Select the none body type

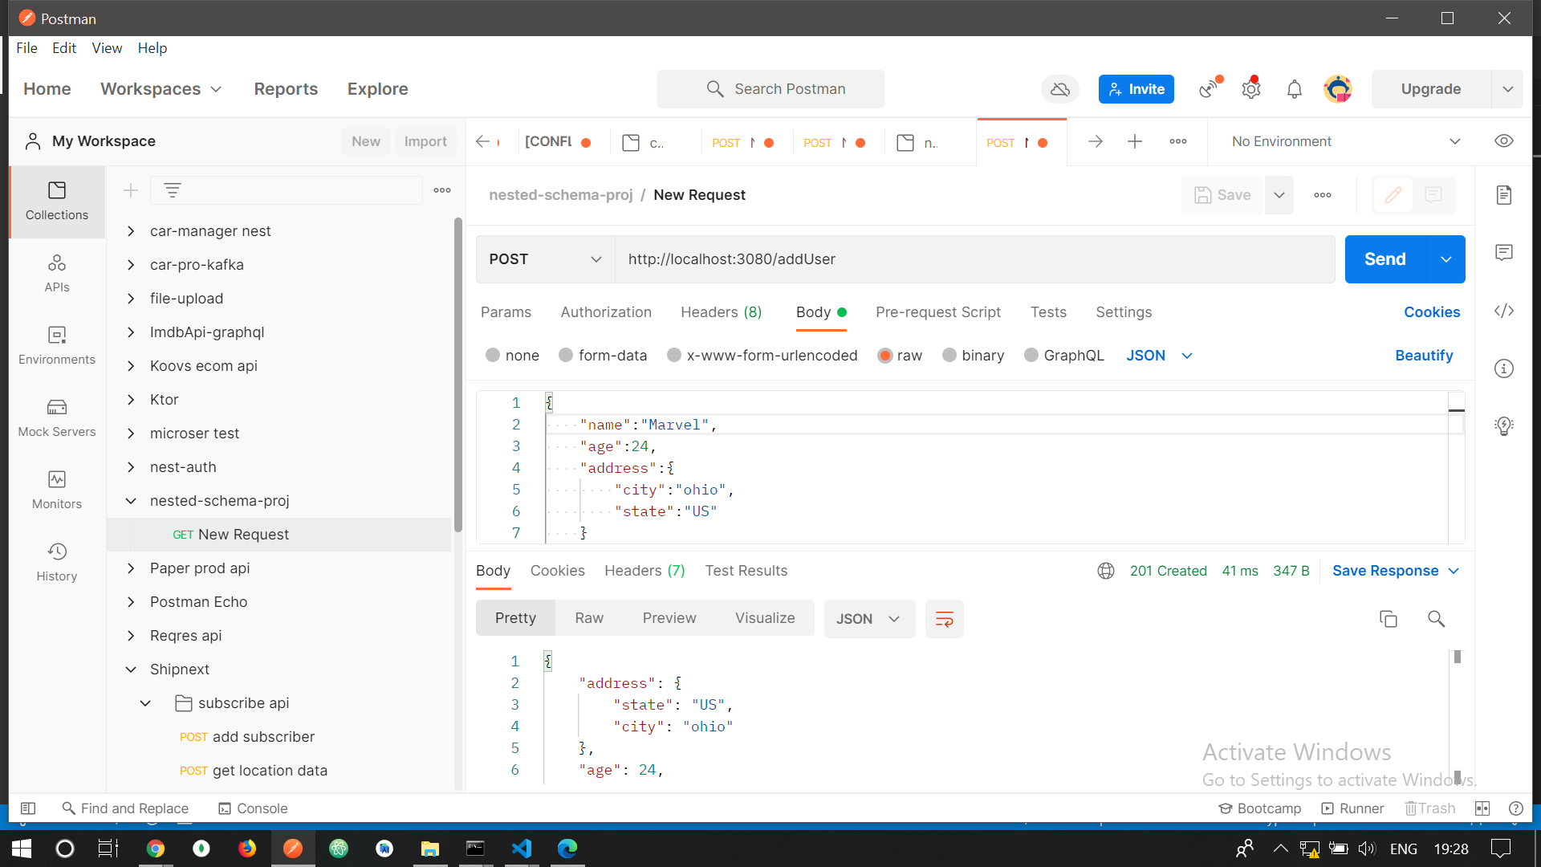[493, 355]
